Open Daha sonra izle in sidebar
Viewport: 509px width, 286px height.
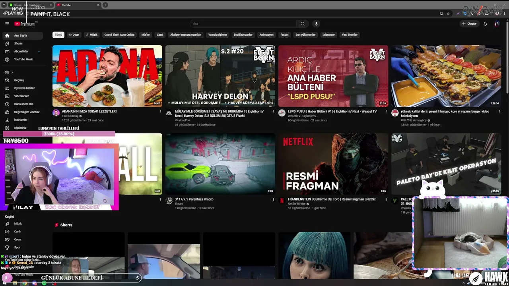[23, 104]
